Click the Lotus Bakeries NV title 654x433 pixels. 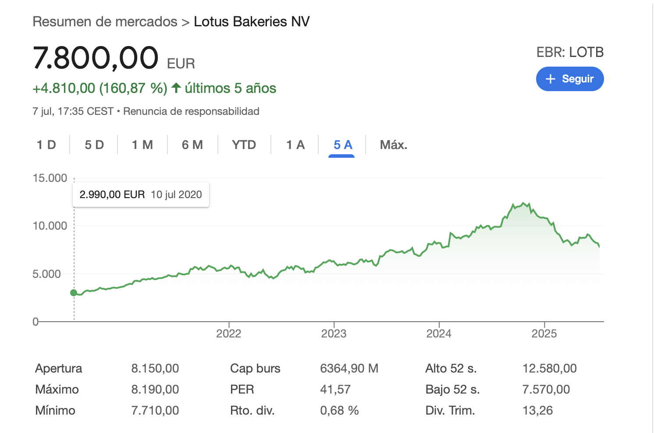coord(252,21)
